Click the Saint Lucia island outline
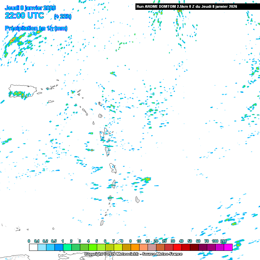The width and height of the screenshot is (260, 260). 114,184
